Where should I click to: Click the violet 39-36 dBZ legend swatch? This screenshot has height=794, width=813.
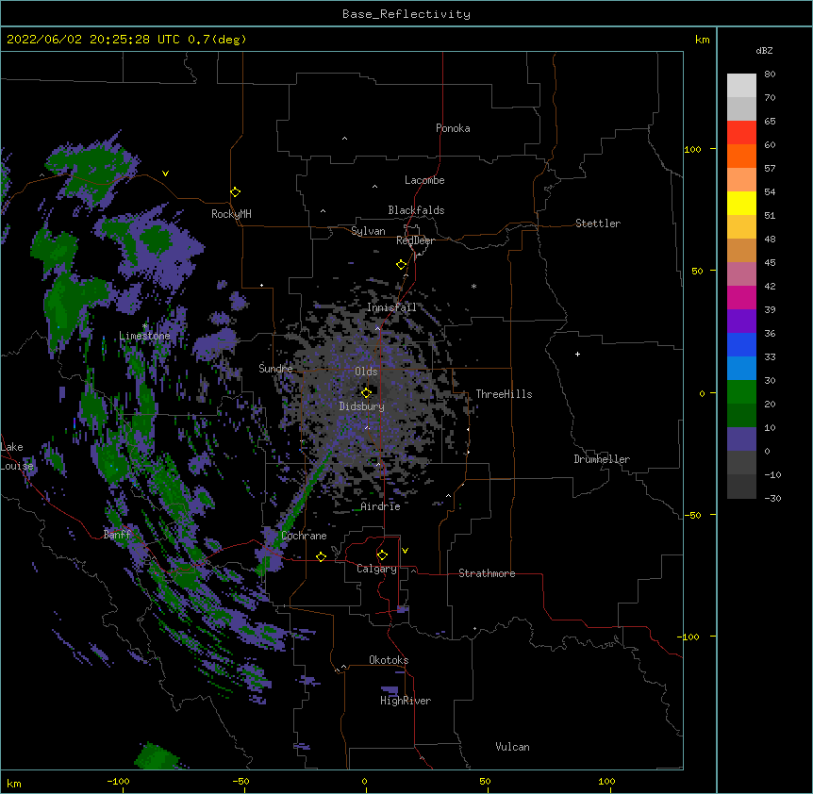tap(741, 322)
